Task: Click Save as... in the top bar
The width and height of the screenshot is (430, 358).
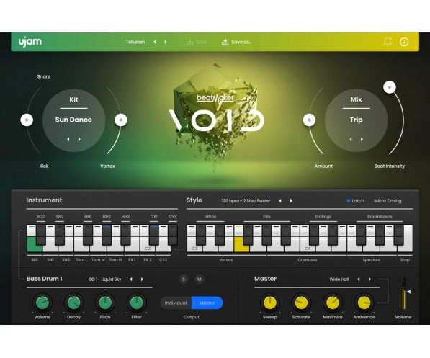Action: (236, 42)
